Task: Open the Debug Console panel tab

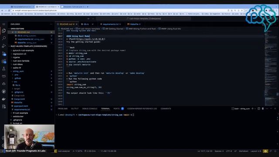Action: coord(90,109)
